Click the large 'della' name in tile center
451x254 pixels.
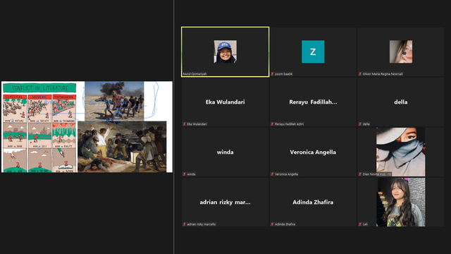point(401,102)
